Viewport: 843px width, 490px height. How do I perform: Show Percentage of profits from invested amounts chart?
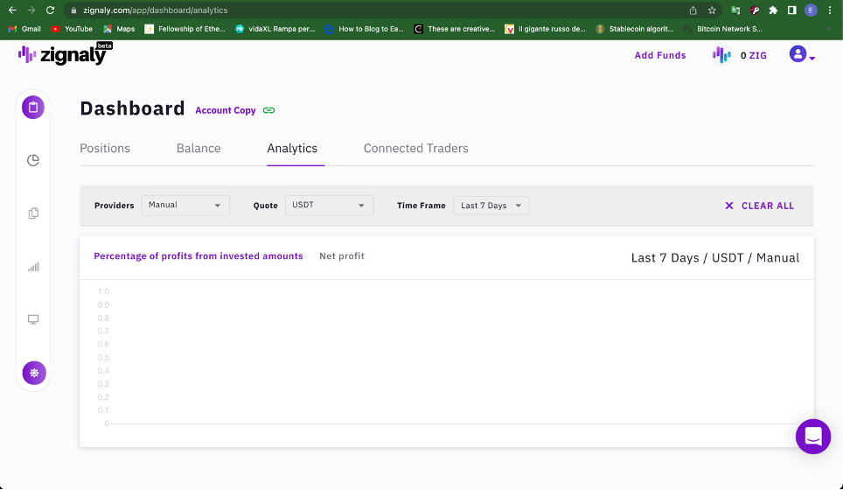click(x=199, y=256)
